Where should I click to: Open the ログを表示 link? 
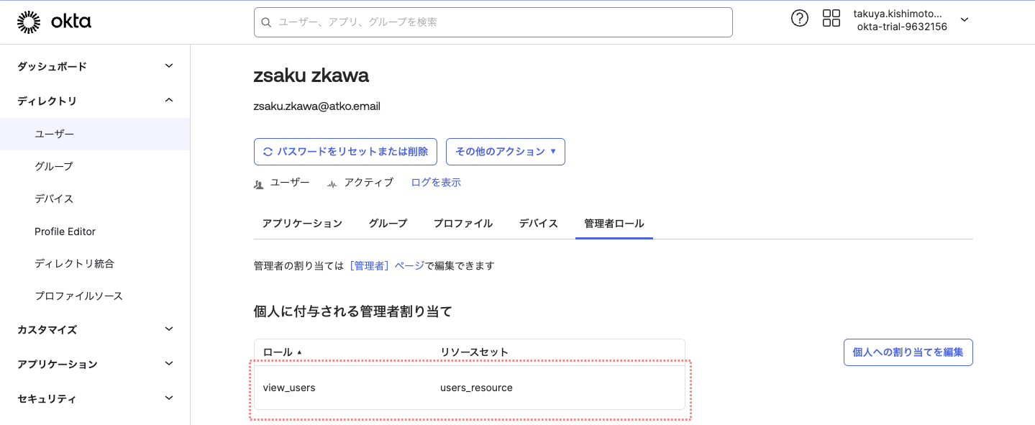(x=436, y=183)
